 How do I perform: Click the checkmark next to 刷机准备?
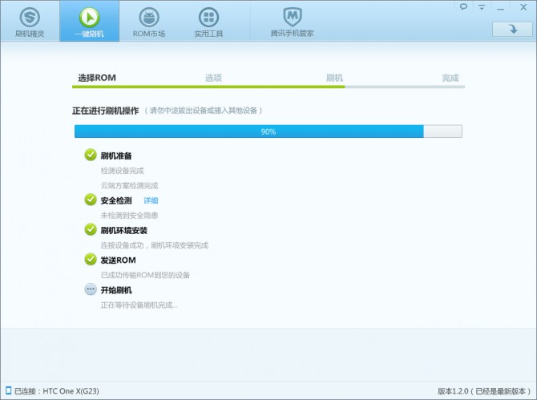91,155
